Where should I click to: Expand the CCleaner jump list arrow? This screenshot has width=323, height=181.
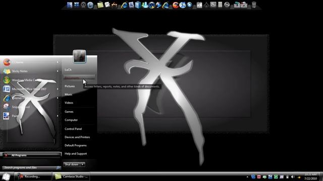(58, 62)
